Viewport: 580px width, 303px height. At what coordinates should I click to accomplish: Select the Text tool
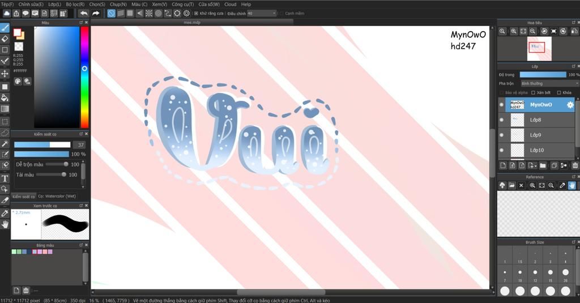(x=5, y=178)
